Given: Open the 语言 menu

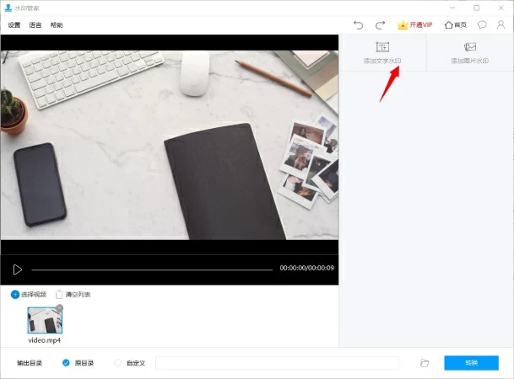Looking at the screenshot, I should coord(35,25).
